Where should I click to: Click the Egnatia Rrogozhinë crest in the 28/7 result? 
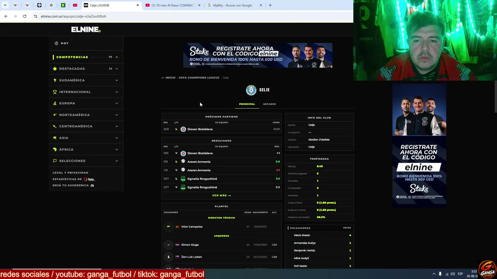click(183, 179)
